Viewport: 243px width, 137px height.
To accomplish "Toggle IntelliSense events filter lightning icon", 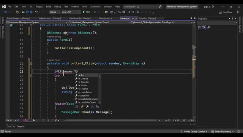I will point(82,107).
